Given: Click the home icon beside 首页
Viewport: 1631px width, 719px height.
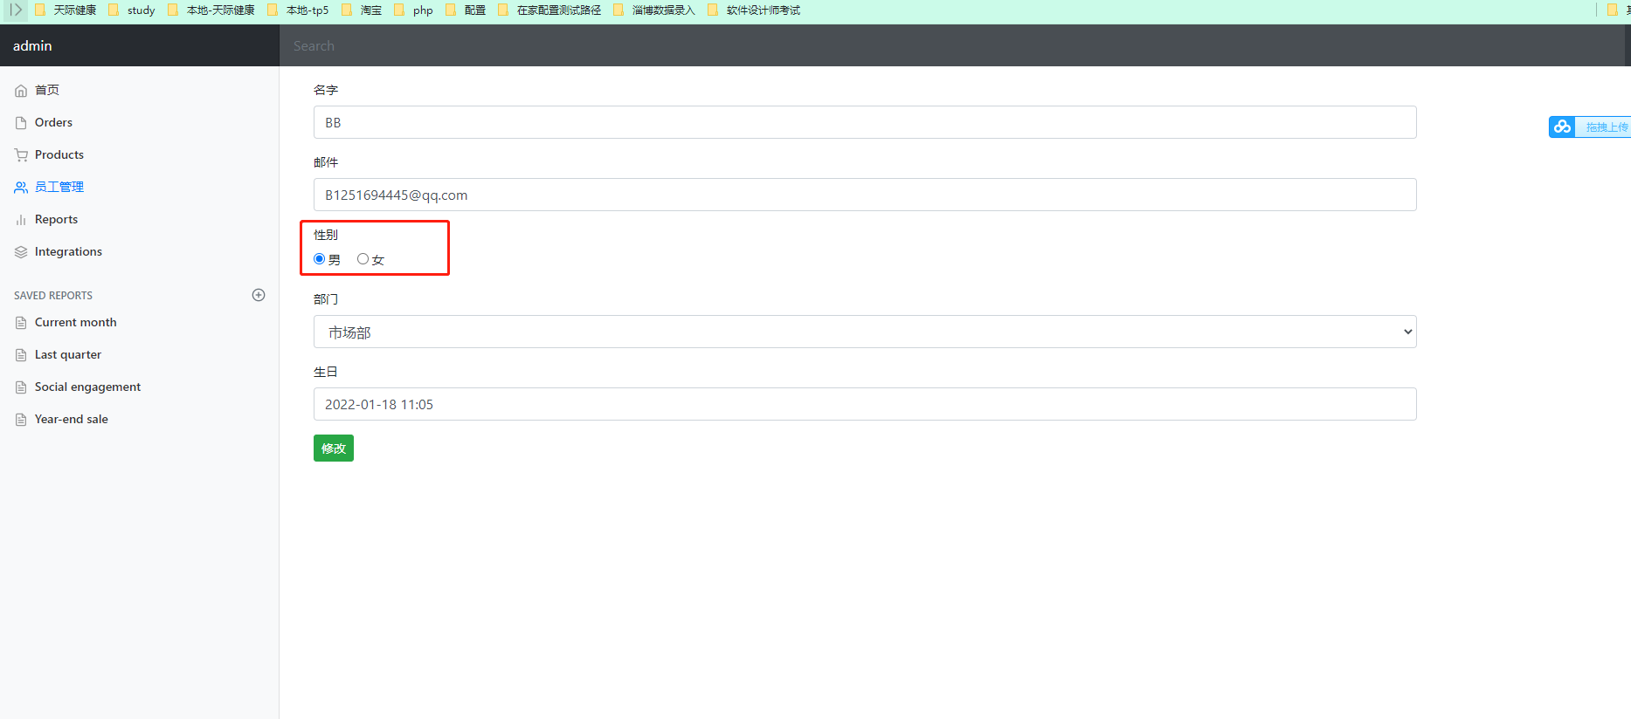Looking at the screenshot, I should click(21, 91).
